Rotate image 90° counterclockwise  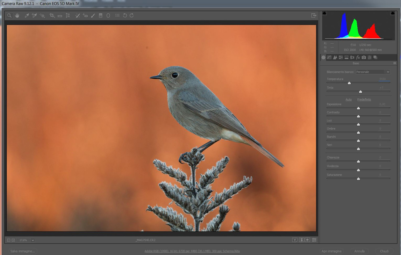[125, 15]
